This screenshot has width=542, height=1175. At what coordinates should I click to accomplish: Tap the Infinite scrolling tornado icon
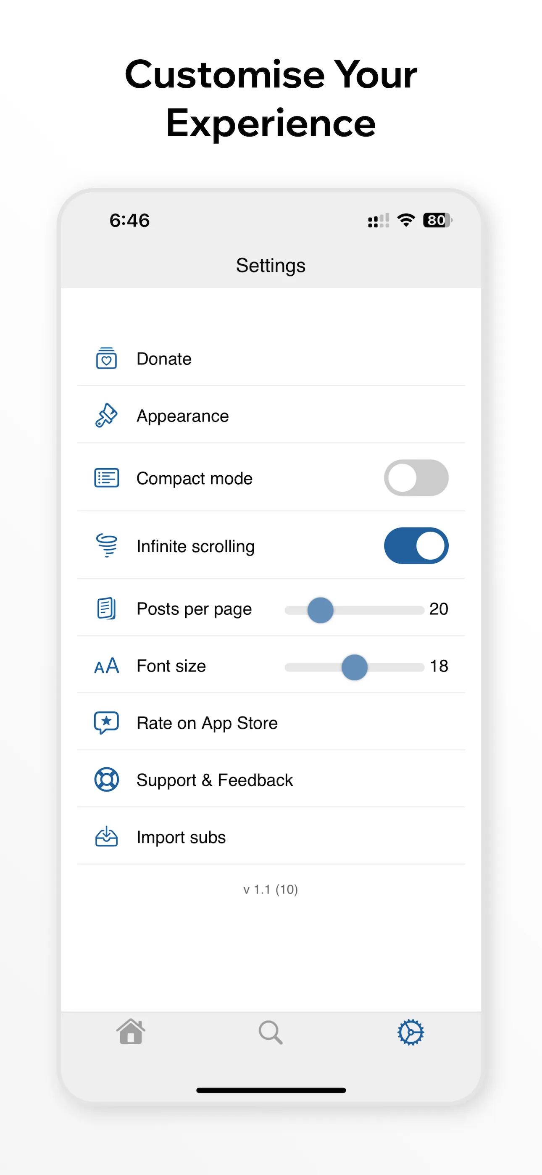tap(107, 545)
